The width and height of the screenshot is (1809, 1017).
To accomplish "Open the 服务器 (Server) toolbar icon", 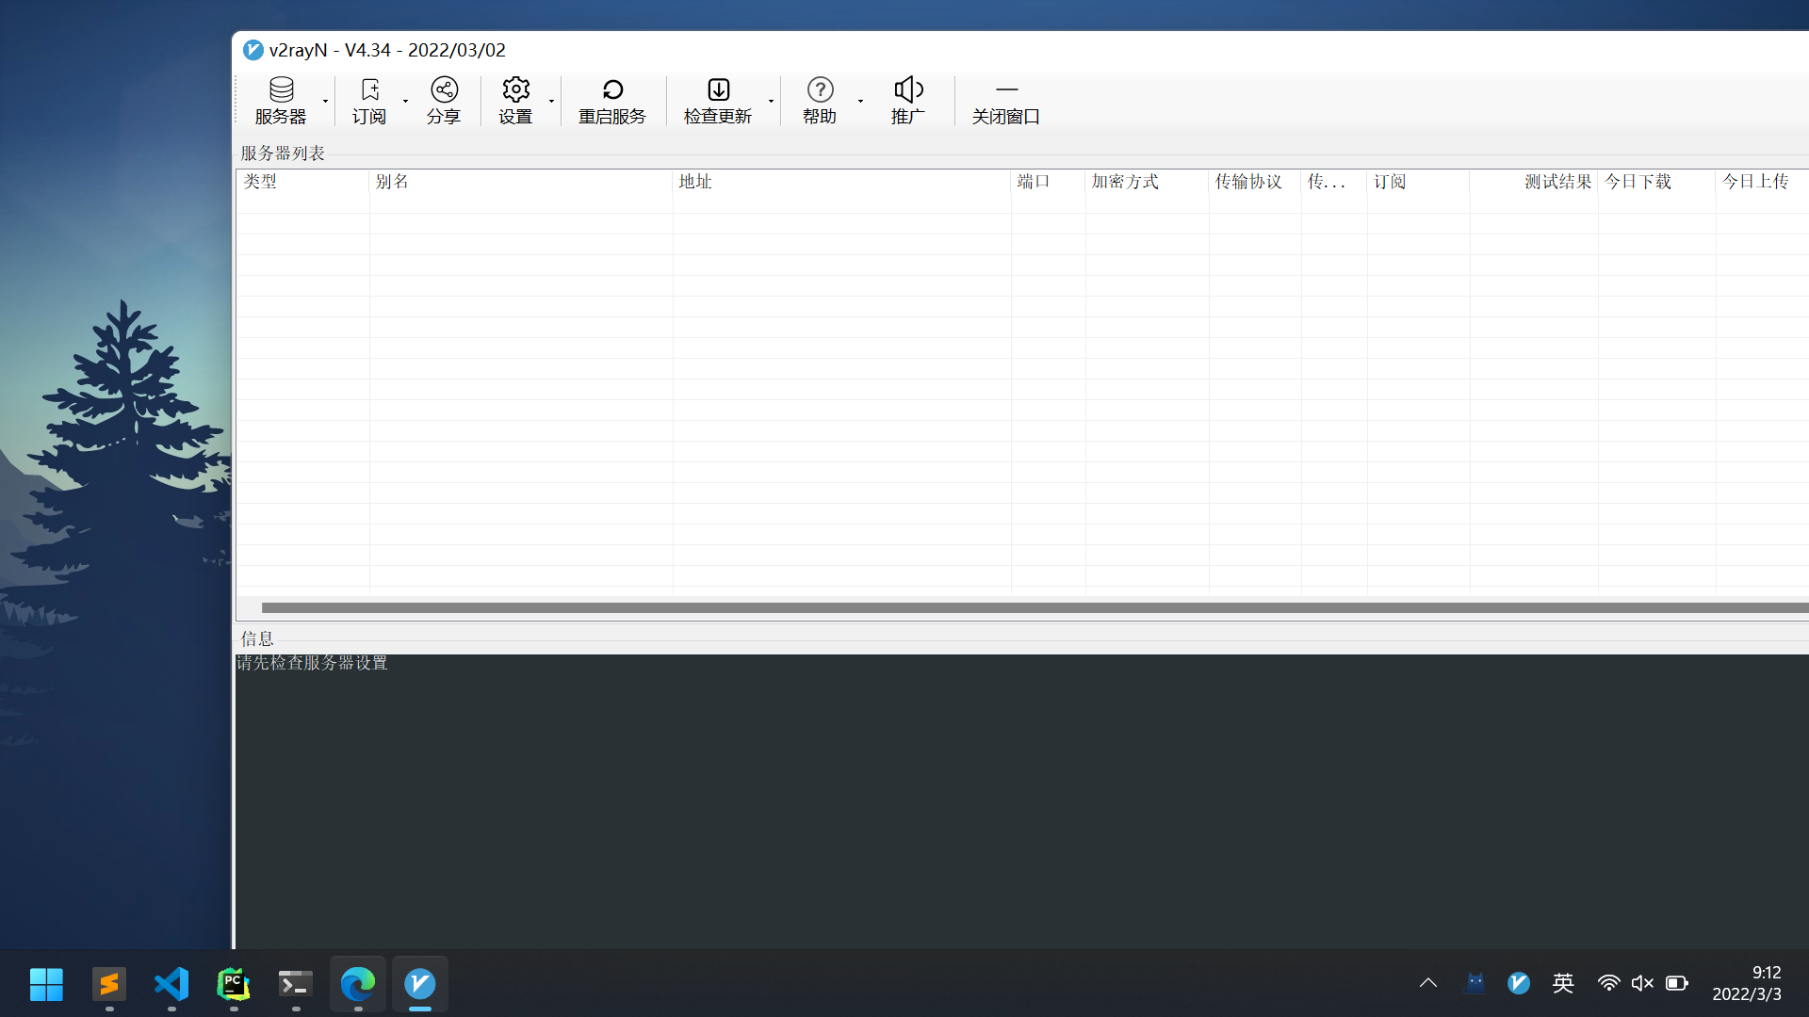I will (281, 100).
